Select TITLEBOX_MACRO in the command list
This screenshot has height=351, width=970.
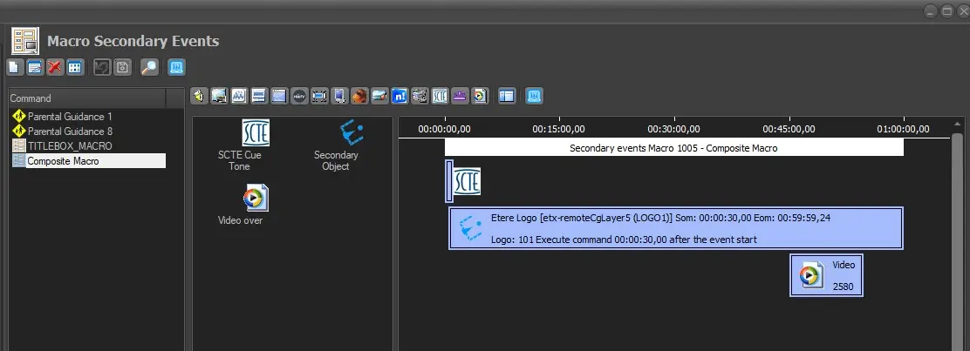pos(68,145)
